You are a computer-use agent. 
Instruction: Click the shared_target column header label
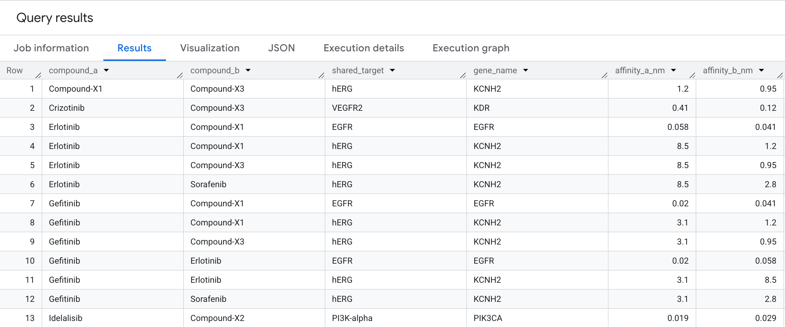[x=358, y=70]
